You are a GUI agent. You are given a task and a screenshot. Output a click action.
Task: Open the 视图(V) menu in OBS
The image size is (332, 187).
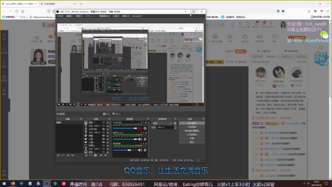(79, 16)
